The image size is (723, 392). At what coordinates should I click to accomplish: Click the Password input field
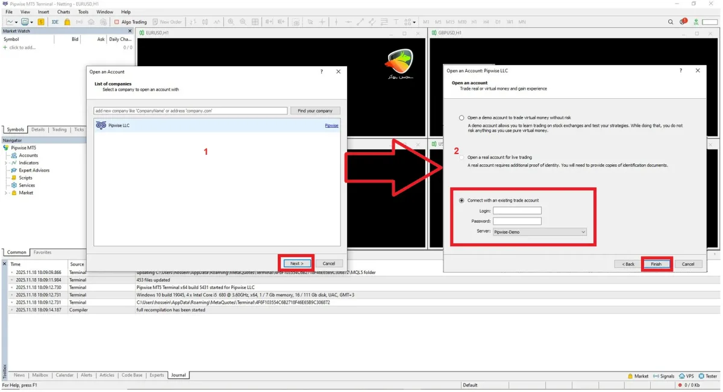pyautogui.click(x=517, y=221)
